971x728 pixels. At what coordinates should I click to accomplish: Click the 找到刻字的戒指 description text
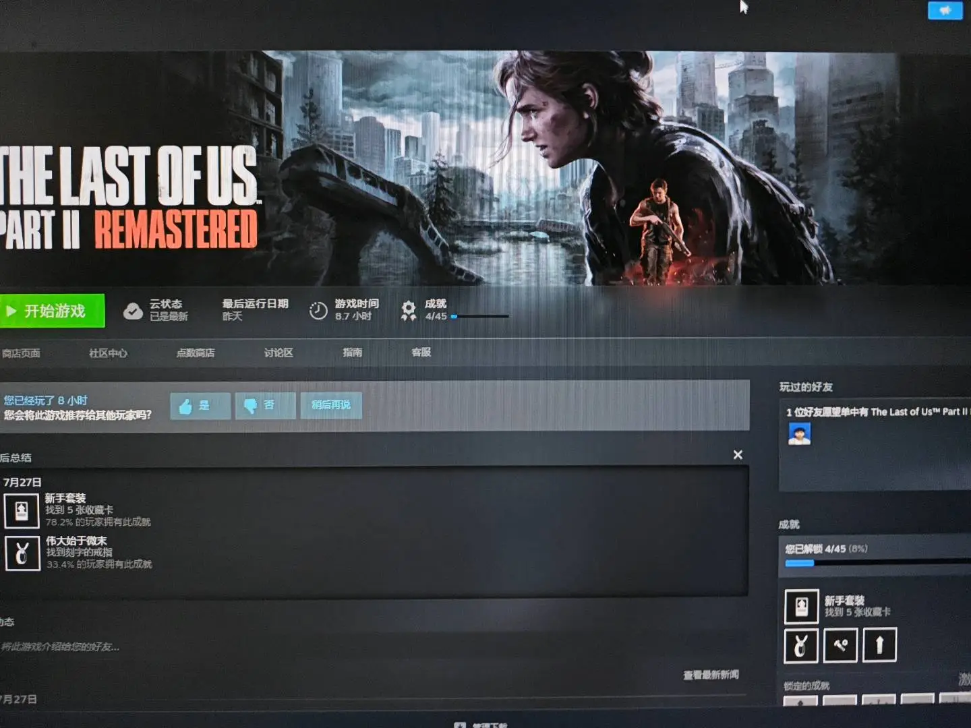point(80,552)
